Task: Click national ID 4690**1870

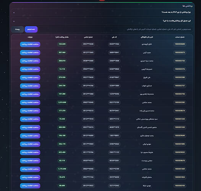Action: pyautogui.click(x=114, y=127)
